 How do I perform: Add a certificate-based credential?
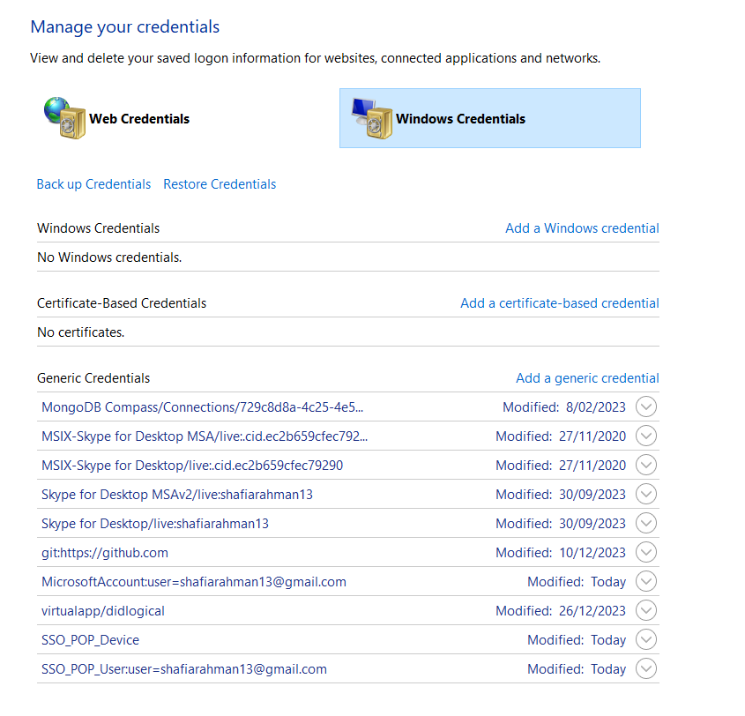click(x=559, y=302)
